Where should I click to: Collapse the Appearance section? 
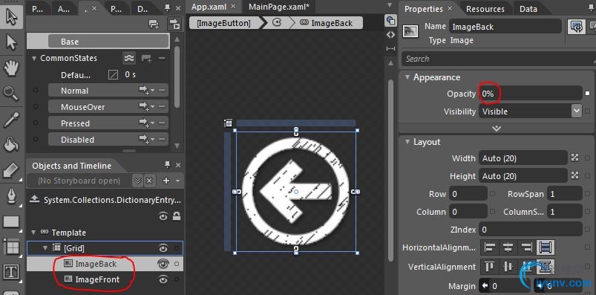pos(407,77)
